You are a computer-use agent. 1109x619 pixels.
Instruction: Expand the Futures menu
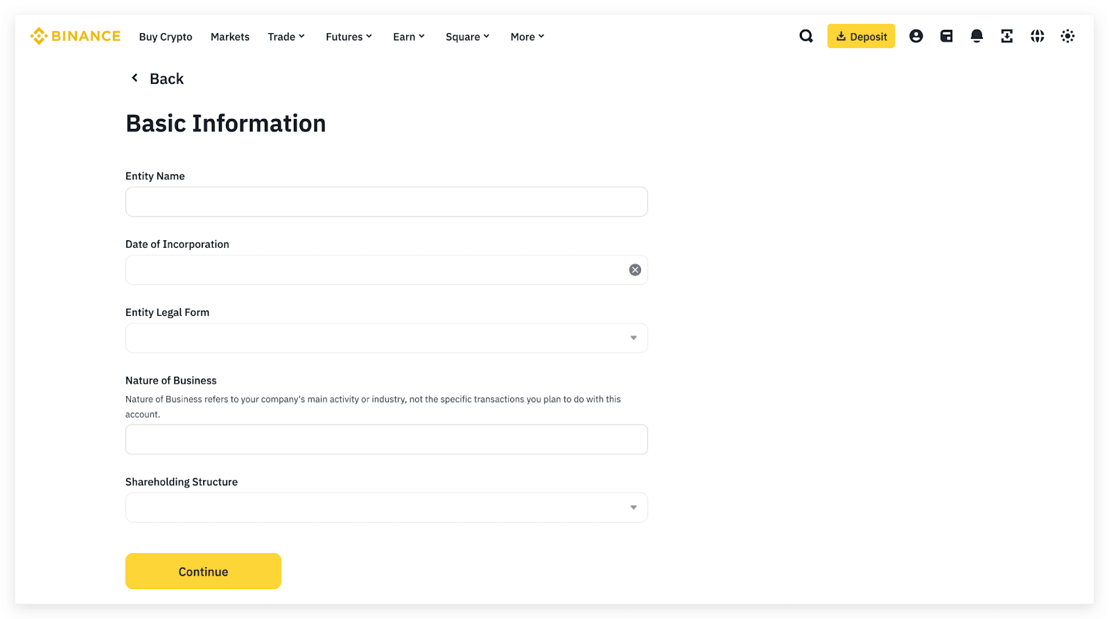coord(349,37)
